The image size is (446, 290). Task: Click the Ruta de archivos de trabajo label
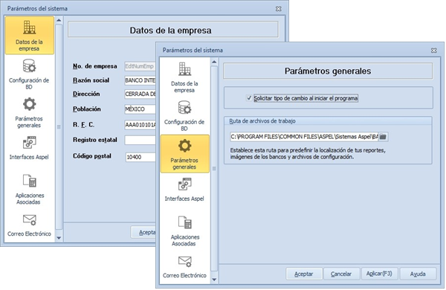click(x=262, y=121)
